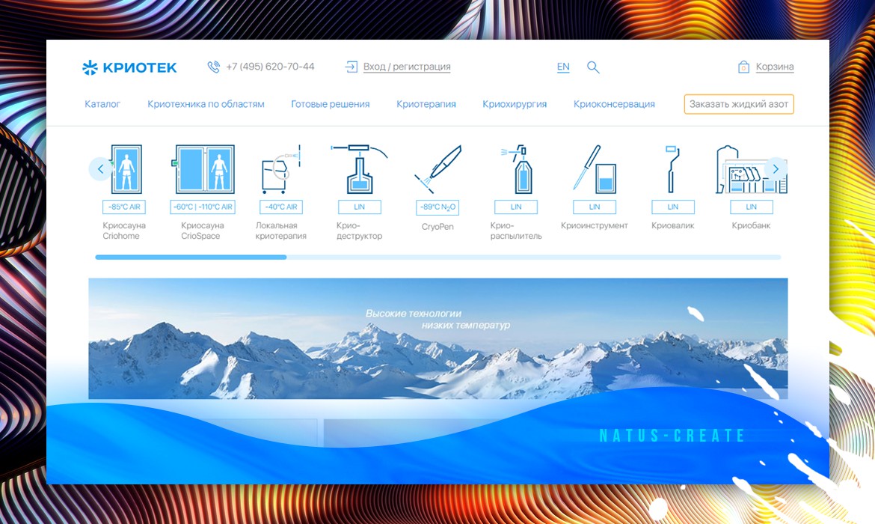Click the Криоинструмент label text
The width and height of the screenshot is (875, 524).
point(595,225)
